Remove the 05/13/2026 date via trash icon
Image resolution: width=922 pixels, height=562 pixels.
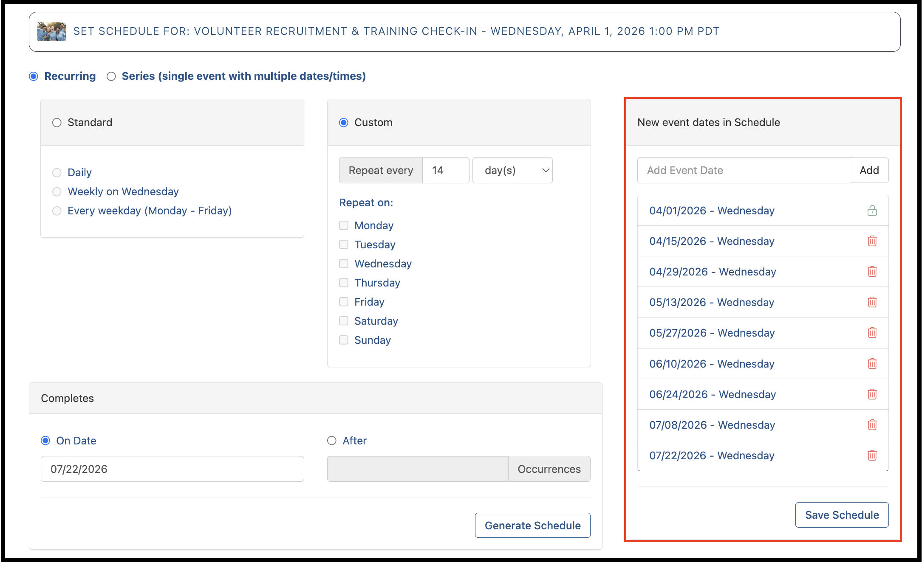click(x=872, y=302)
